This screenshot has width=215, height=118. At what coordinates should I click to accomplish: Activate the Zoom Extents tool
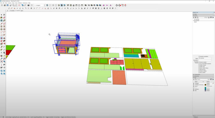coord(2,61)
